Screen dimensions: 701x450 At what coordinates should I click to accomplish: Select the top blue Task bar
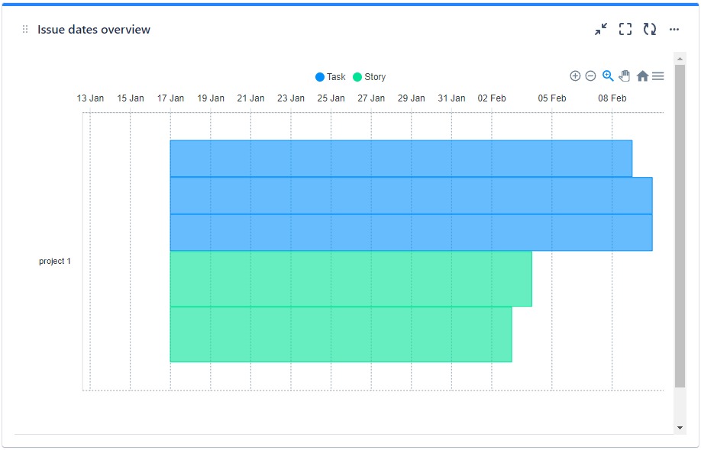click(401, 159)
